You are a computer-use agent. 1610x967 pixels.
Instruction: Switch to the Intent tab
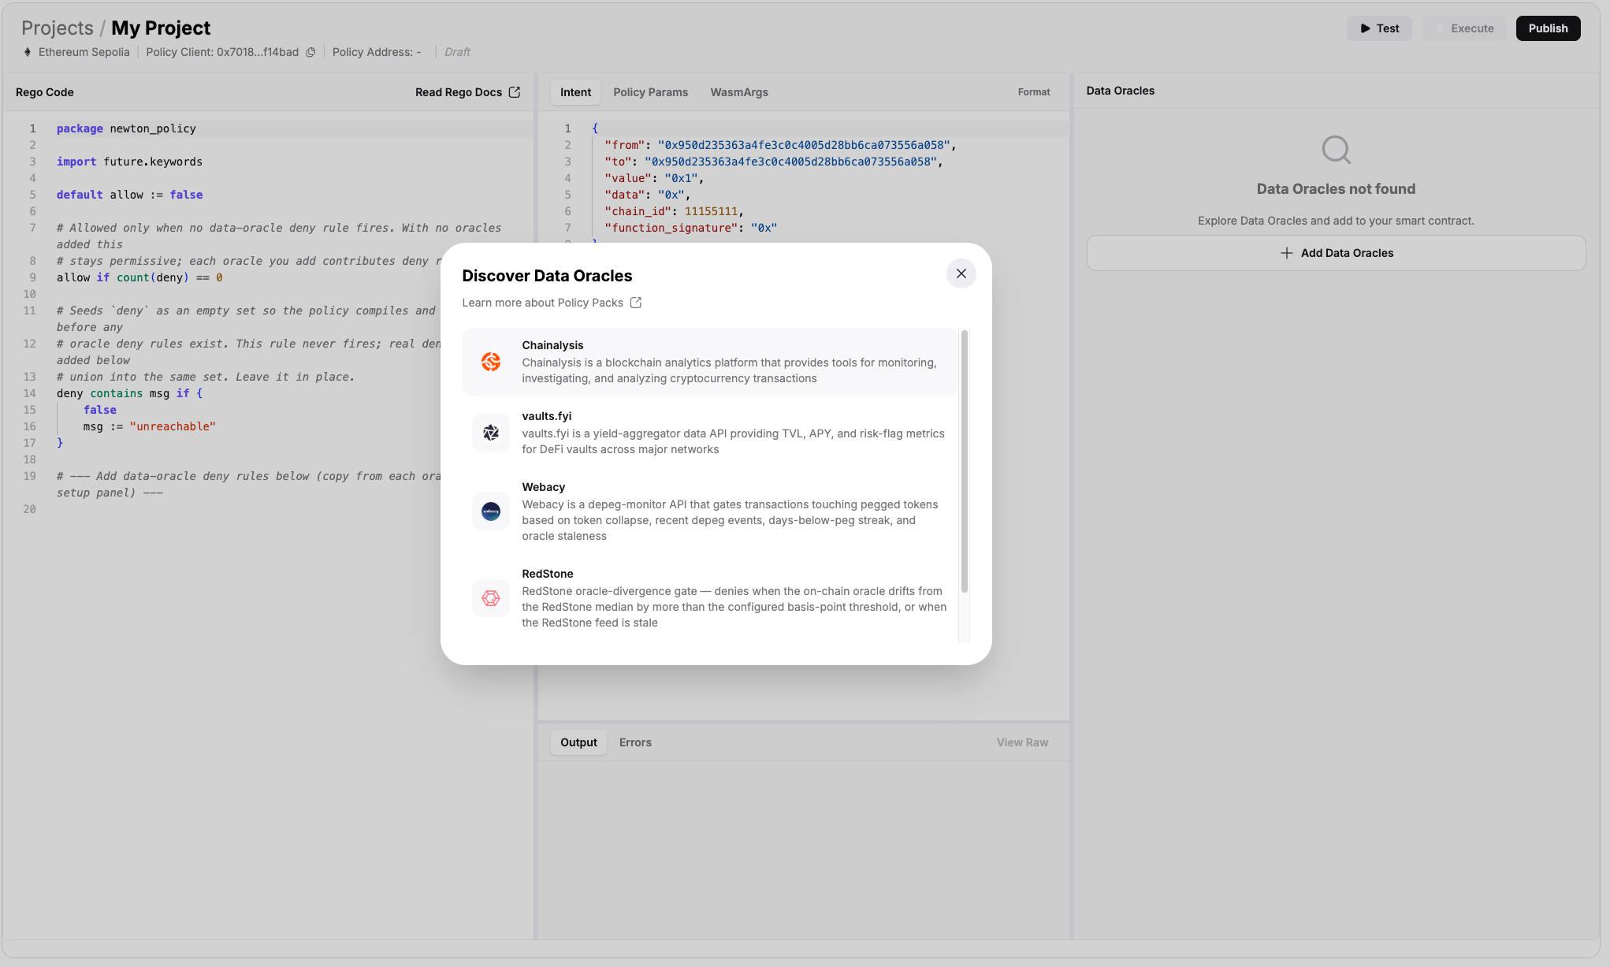tap(575, 92)
